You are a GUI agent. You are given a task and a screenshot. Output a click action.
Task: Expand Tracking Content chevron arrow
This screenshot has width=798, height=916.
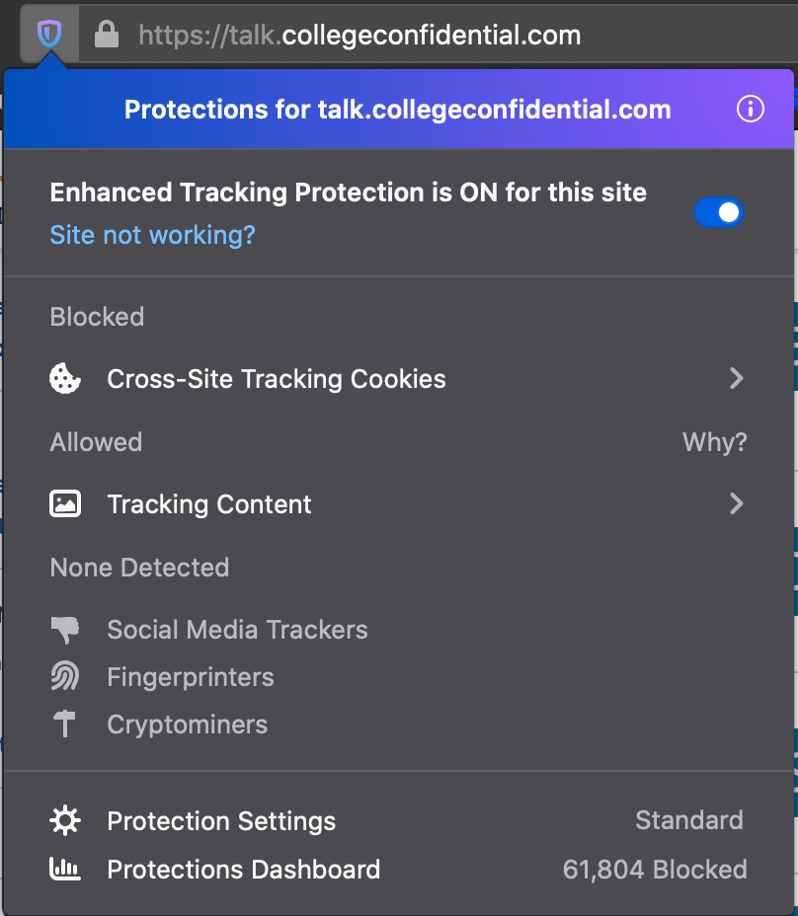coord(736,504)
